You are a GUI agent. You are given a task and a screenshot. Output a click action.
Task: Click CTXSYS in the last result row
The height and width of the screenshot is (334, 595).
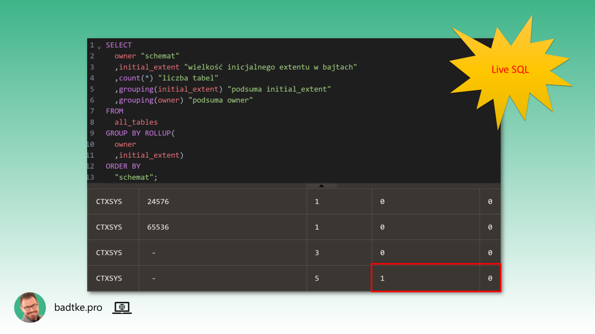point(109,278)
